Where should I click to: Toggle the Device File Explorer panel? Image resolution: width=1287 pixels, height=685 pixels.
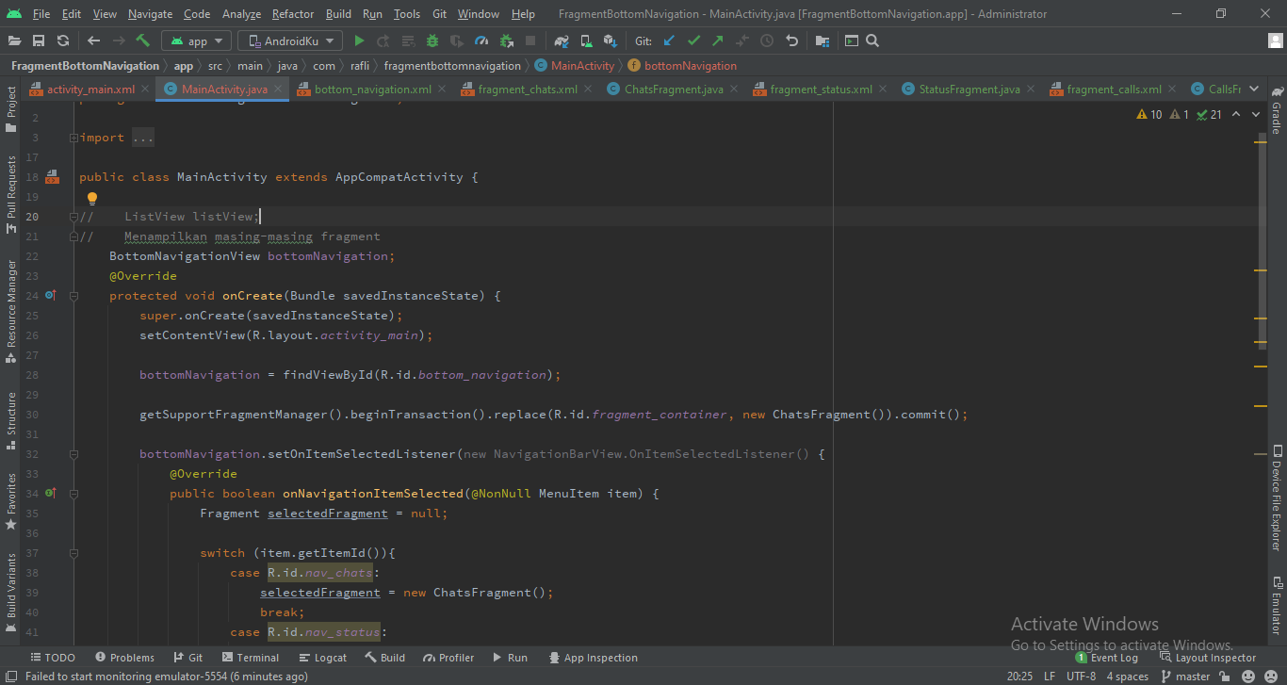point(1277,498)
